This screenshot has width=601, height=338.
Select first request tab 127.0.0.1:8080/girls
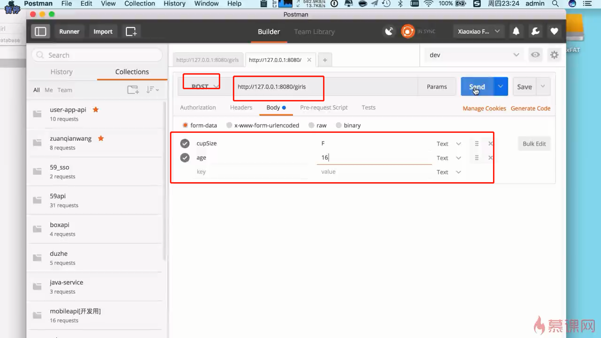point(208,60)
